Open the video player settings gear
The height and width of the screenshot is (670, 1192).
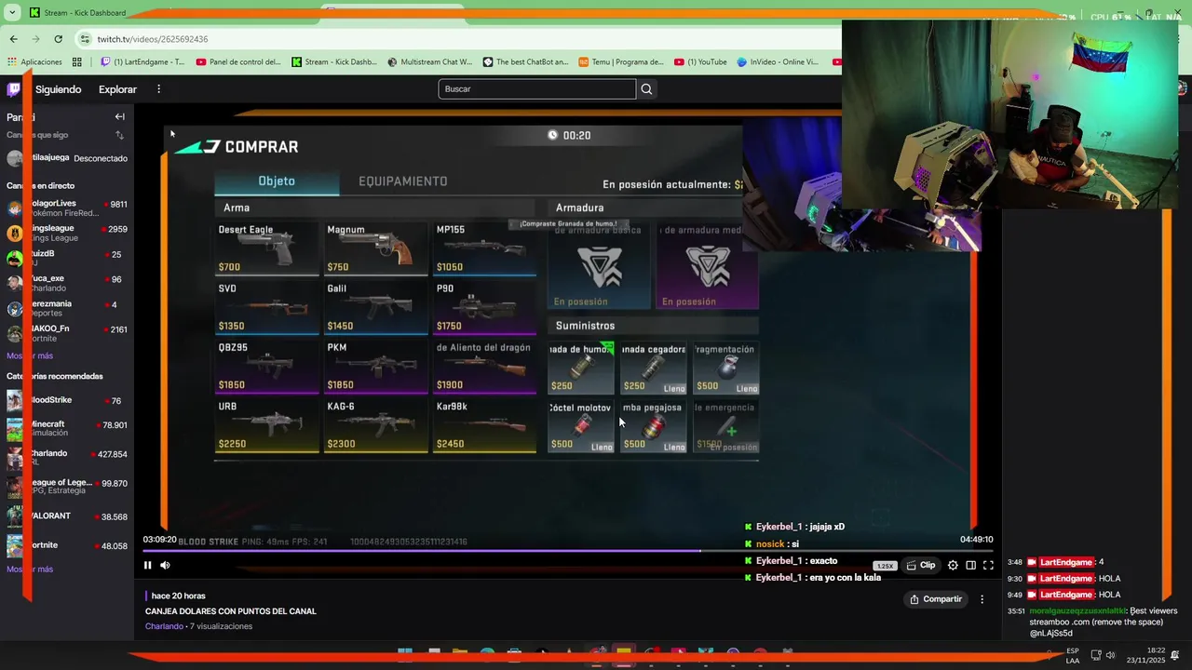[953, 565]
